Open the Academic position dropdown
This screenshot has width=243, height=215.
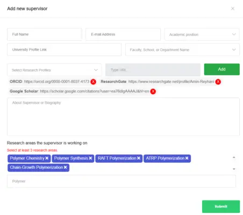[x=202, y=34]
